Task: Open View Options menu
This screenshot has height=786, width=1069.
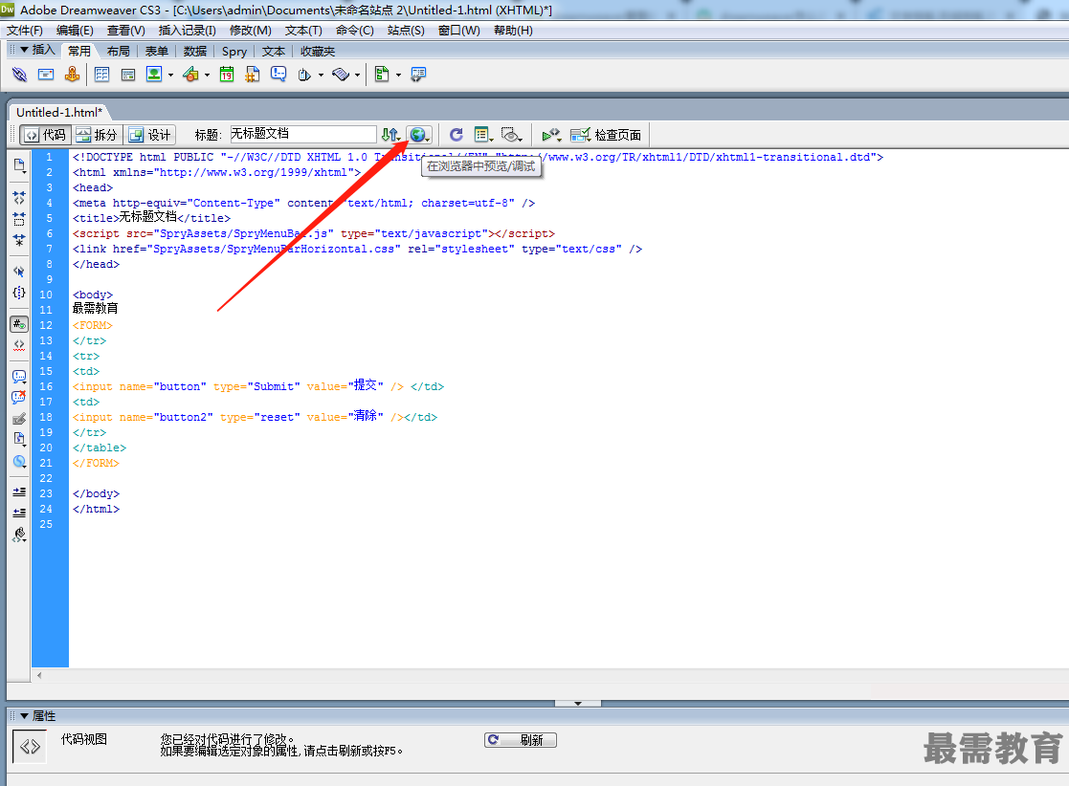Action: [483, 135]
